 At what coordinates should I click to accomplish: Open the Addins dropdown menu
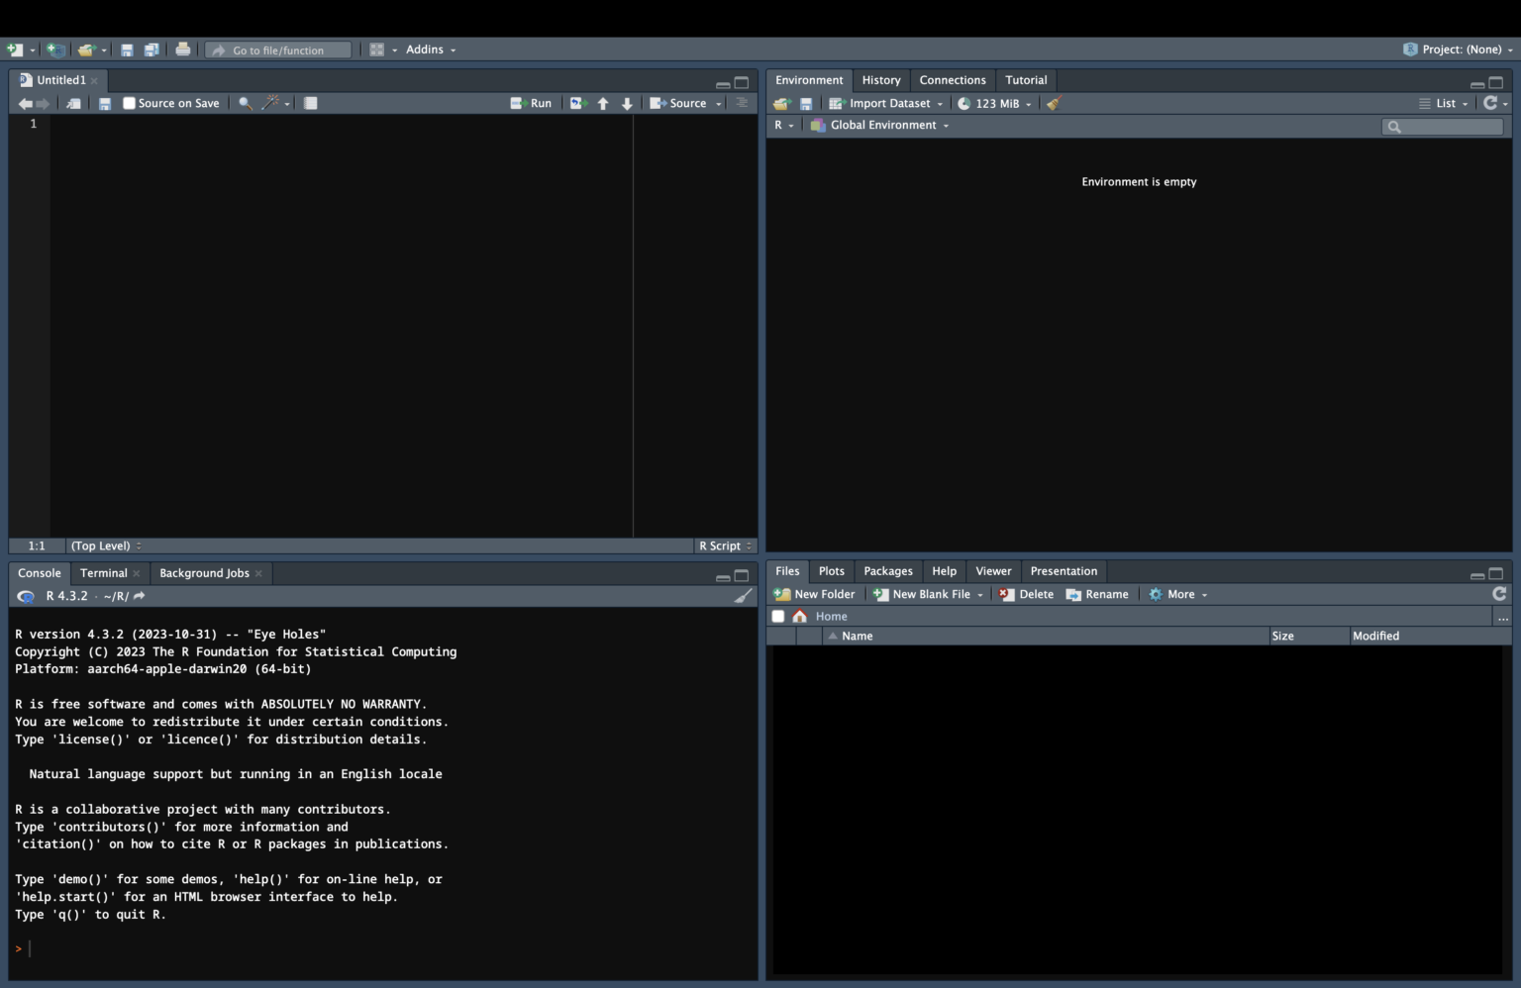426,49
